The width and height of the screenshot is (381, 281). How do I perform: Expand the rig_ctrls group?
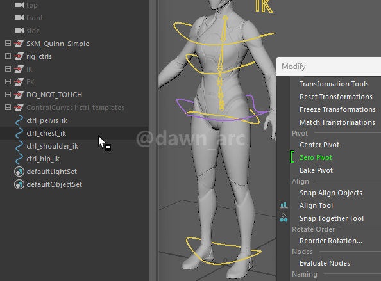[8, 56]
